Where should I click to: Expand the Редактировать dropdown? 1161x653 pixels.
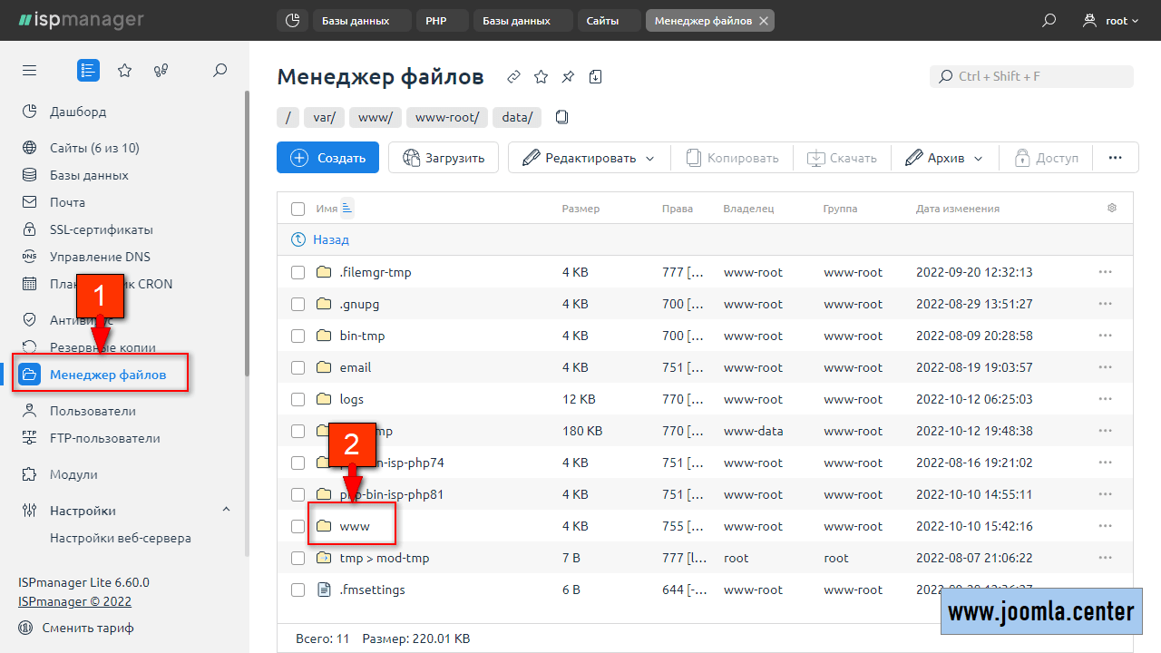589,158
